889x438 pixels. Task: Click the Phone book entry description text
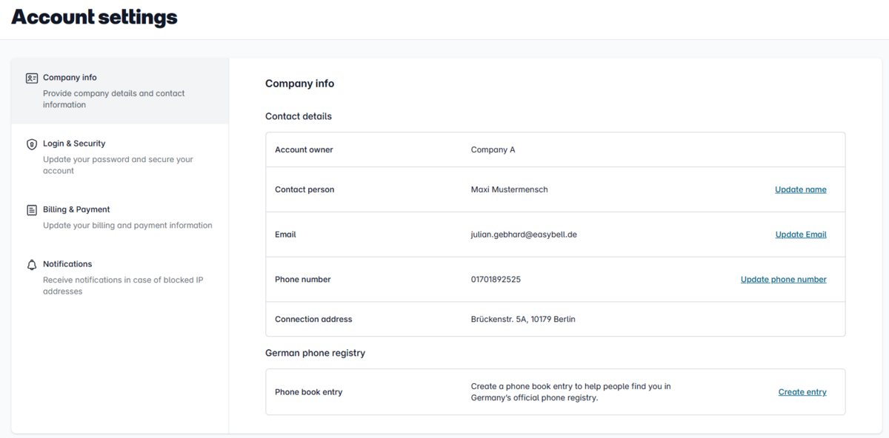click(x=570, y=392)
